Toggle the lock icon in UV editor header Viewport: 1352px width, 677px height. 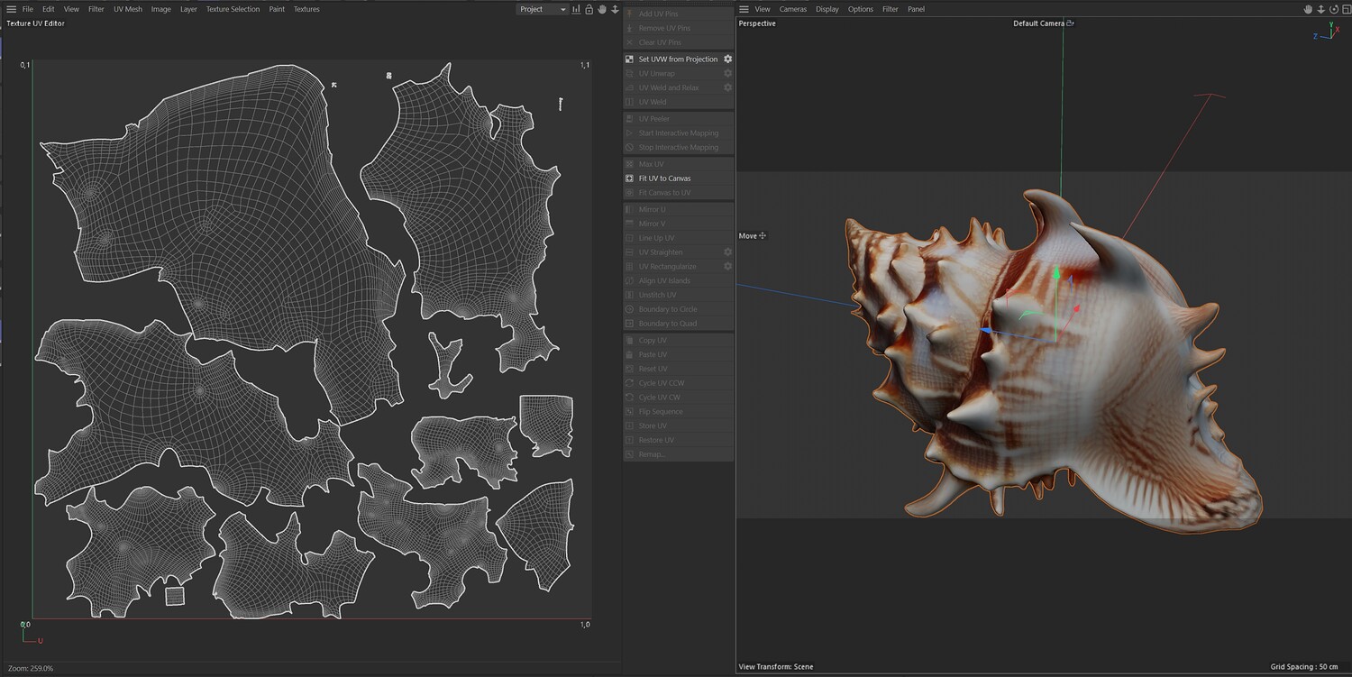[589, 9]
